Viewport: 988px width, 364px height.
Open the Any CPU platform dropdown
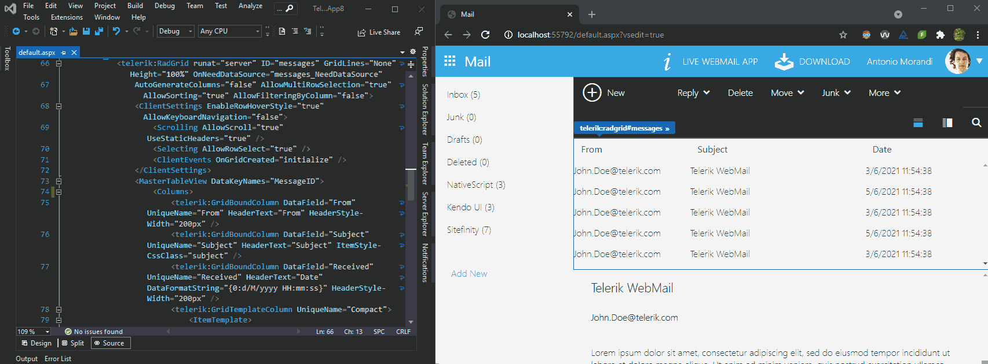230,31
